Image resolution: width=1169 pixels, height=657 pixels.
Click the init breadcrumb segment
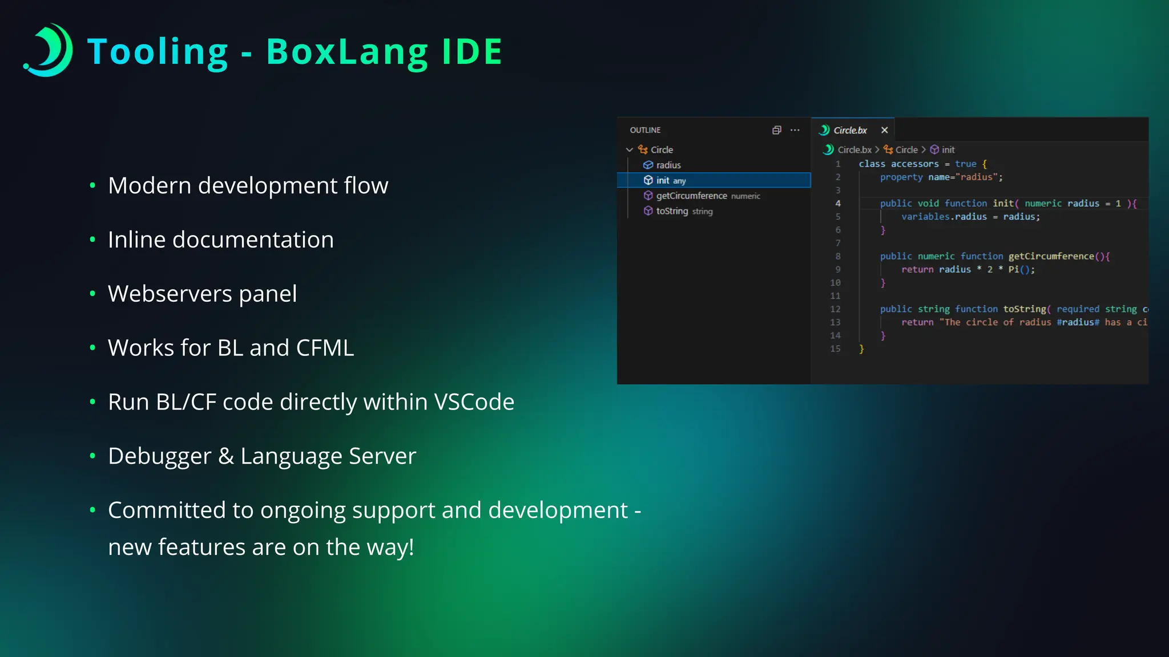tap(948, 149)
